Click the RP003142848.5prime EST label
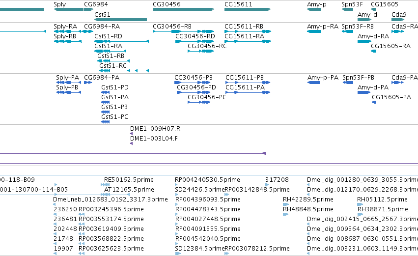Viewport: 418px width, 256px height. [257, 190]
